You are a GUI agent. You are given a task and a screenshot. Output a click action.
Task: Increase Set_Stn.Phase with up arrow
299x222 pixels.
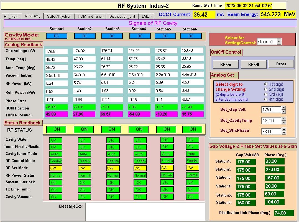284,129
